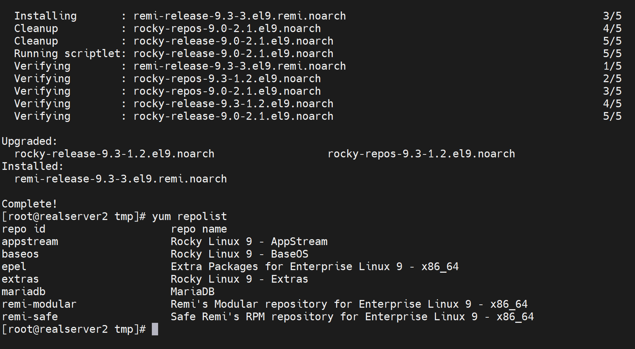Click the 'MariaDB' repo name text
Viewport: 635px width, 349px height.
[x=192, y=292]
